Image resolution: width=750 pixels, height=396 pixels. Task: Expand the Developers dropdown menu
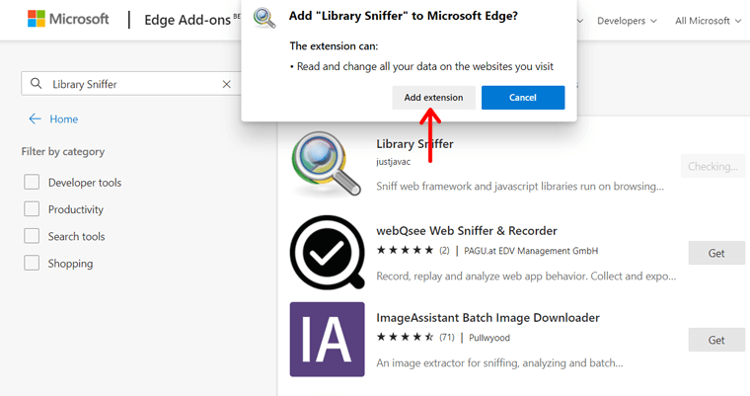[x=628, y=21]
